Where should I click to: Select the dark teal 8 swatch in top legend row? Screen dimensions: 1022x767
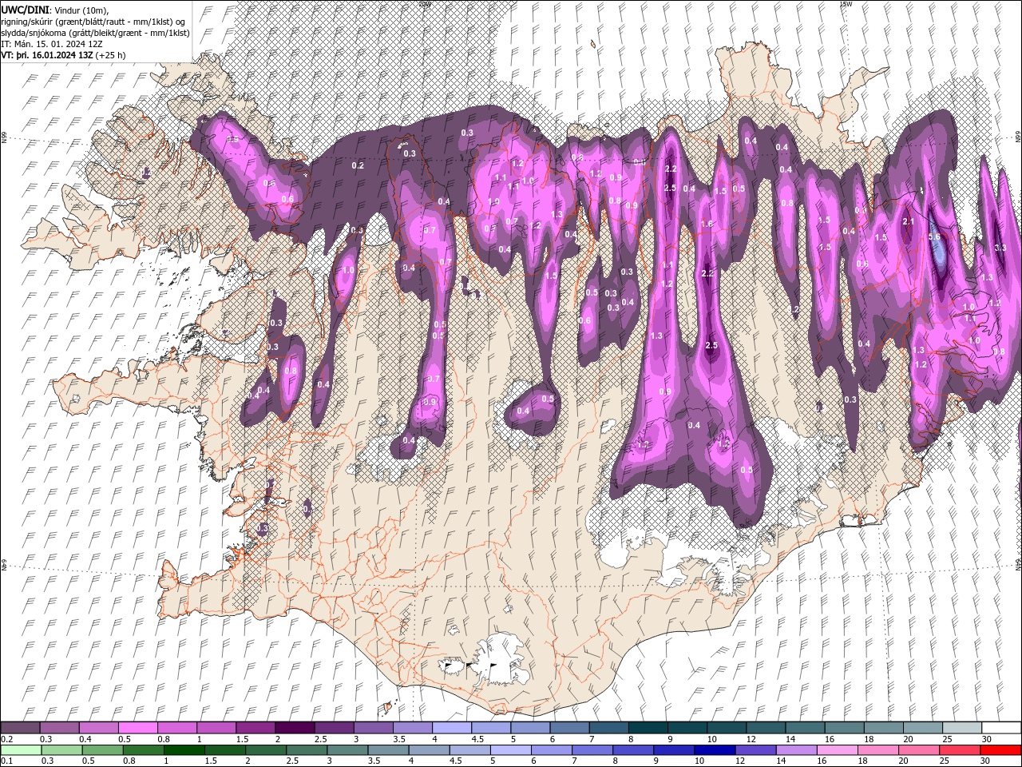point(648,728)
